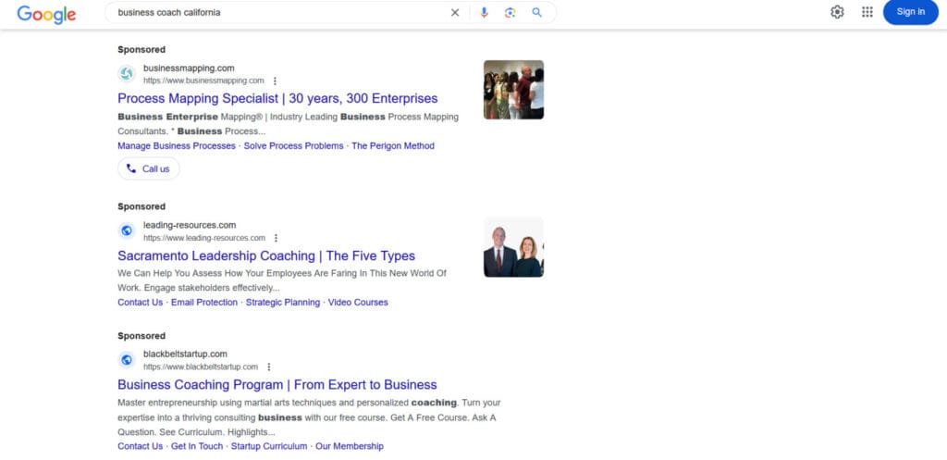Viewport: 947px width, 460px height.
Task: Open options menu for leading-resources.com ad
Action: (x=276, y=238)
